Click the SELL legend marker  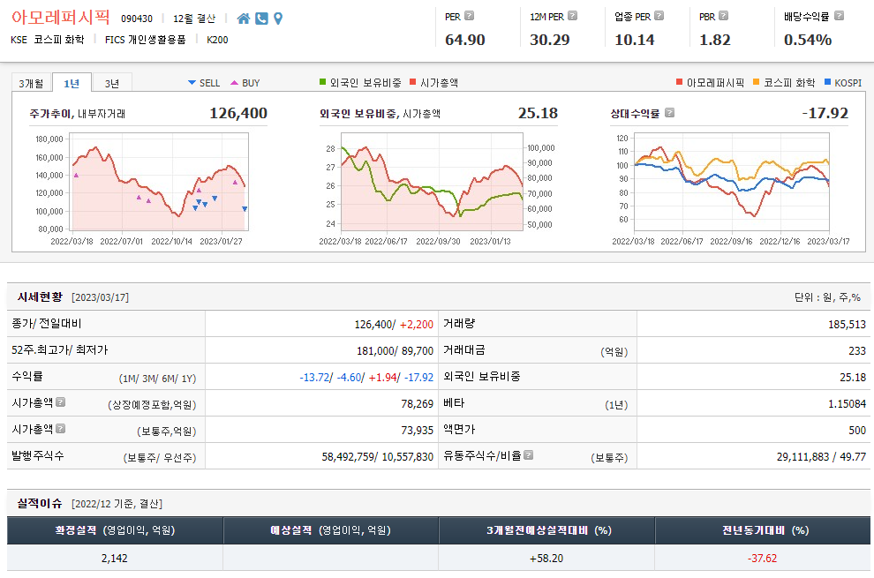tap(192, 82)
